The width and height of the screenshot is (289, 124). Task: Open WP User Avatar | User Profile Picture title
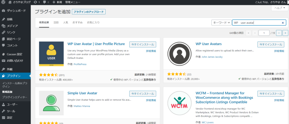96,44
